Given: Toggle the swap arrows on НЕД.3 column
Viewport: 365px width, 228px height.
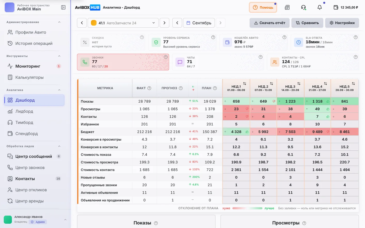Looking at the screenshot, I should (x=299, y=84).
